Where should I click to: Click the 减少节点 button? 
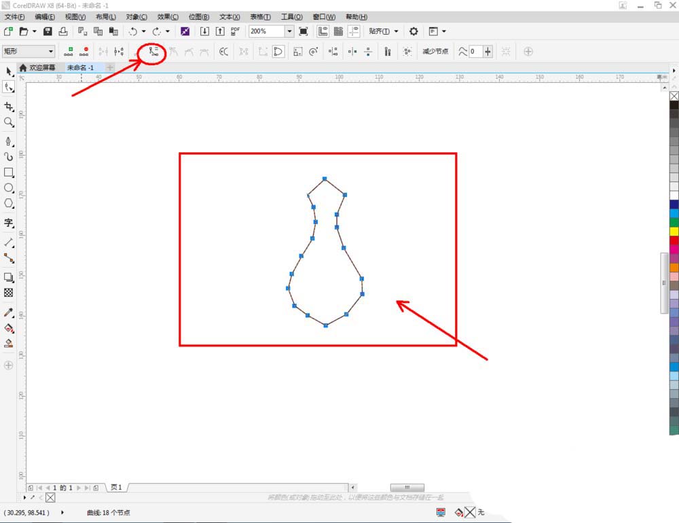(x=435, y=52)
